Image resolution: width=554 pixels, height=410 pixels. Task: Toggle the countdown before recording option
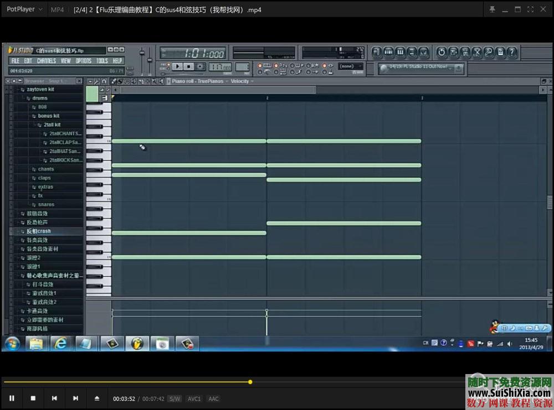click(281, 66)
